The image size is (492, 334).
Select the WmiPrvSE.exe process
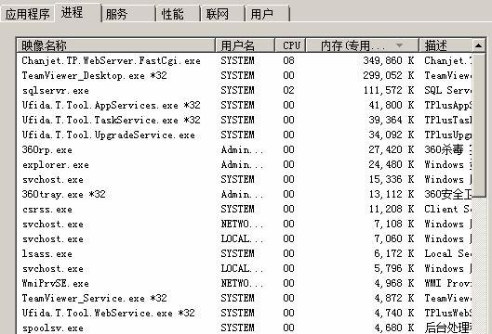click(244, 284)
